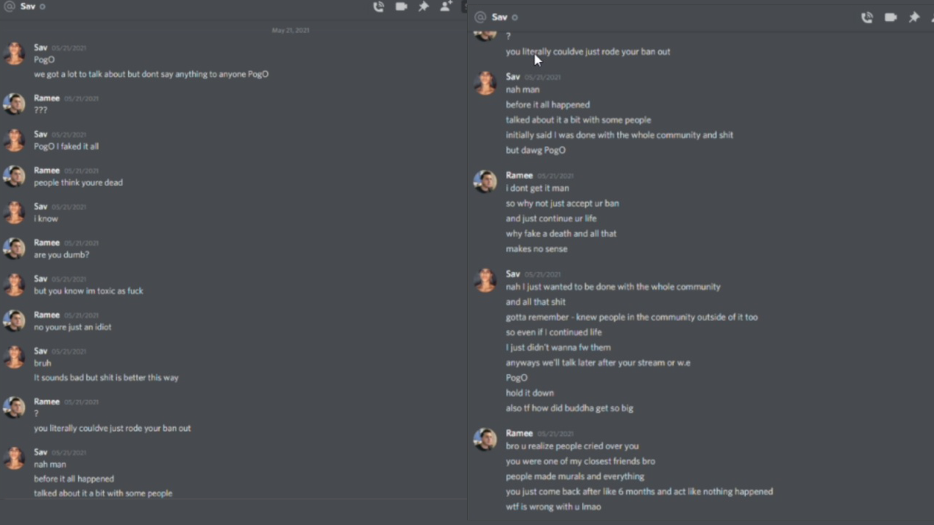Image resolution: width=934 pixels, height=525 pixels.
Task: Click Sav's avatar beside 'nah I just wanted to be done'
Action: pos(485,280)
